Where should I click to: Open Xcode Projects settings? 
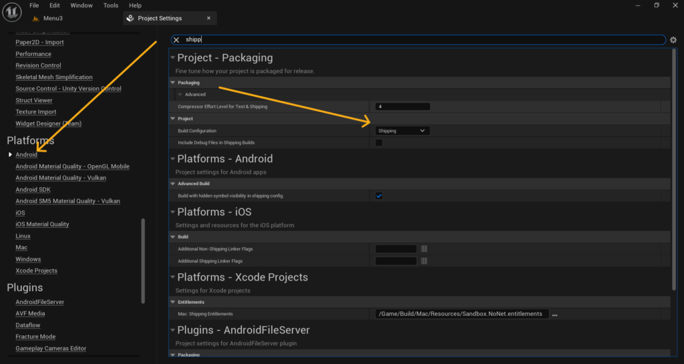(x=36, y=270)
